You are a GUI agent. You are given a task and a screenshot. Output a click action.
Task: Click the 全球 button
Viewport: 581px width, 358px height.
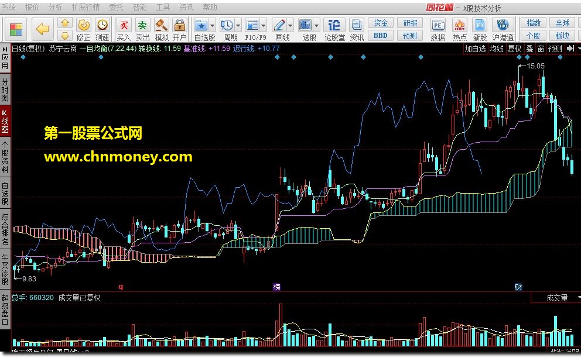(x=562, y=23)
